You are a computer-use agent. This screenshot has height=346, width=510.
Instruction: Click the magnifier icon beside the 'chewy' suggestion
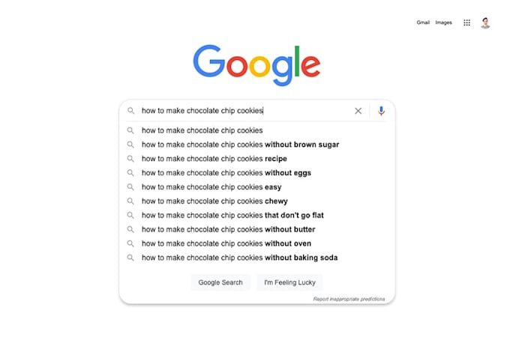pyautogui.click(x=130, y=201)
